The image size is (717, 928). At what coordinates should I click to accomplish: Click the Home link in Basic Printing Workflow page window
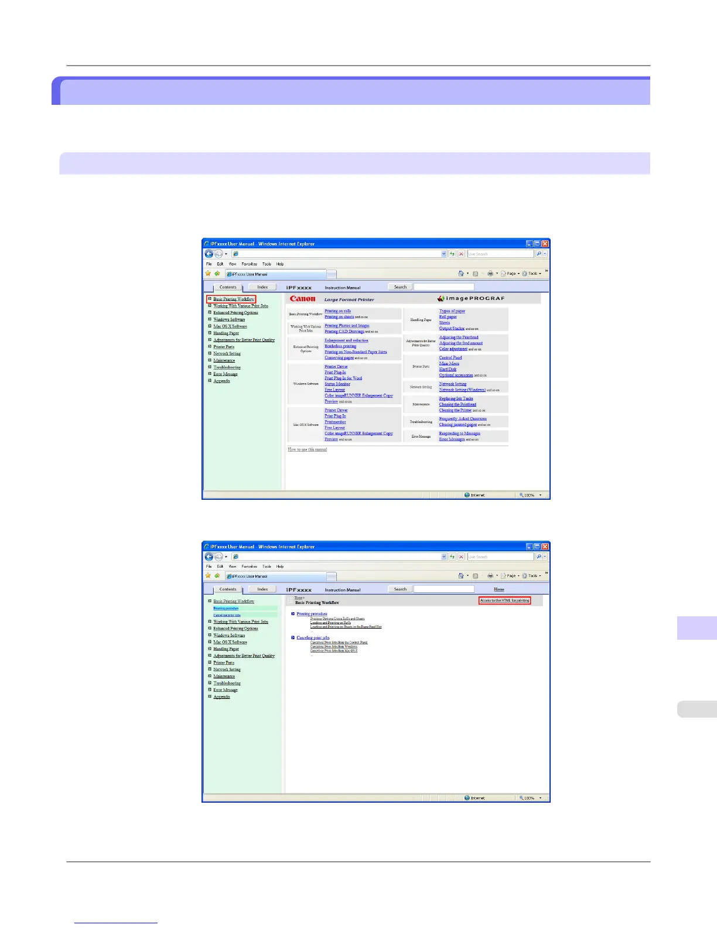(499, 589)
